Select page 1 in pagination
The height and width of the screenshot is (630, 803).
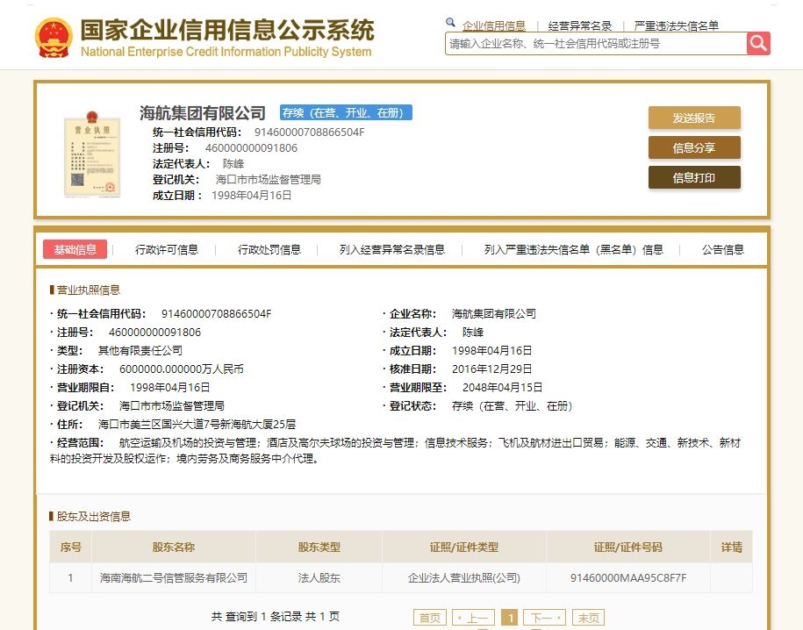510,617
